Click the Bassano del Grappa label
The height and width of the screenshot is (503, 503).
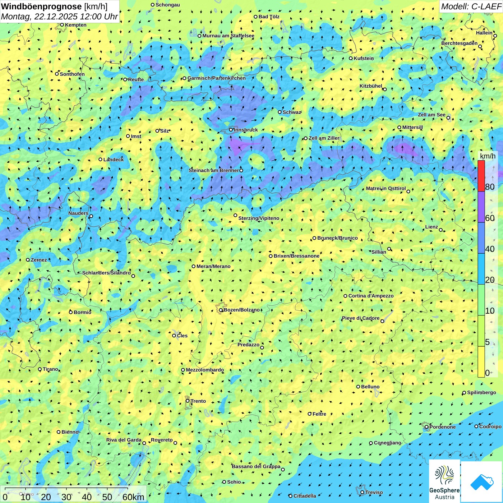[x=256, y=466]
